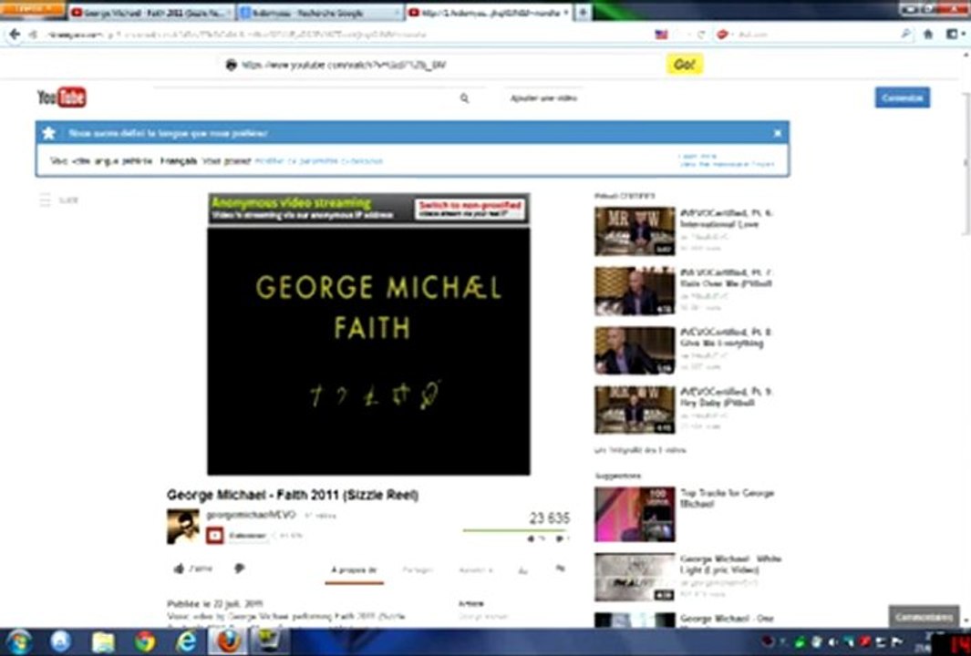The width and height of the screenshot is (971, 656).
Task: Click the Commentaires button at bottom right
Action: [x=924, y=617]
